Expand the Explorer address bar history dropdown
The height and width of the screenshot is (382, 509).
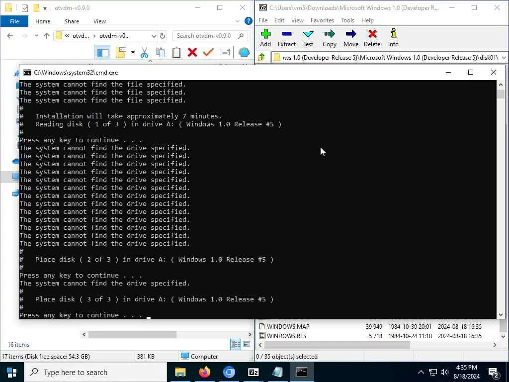point(154,36)
